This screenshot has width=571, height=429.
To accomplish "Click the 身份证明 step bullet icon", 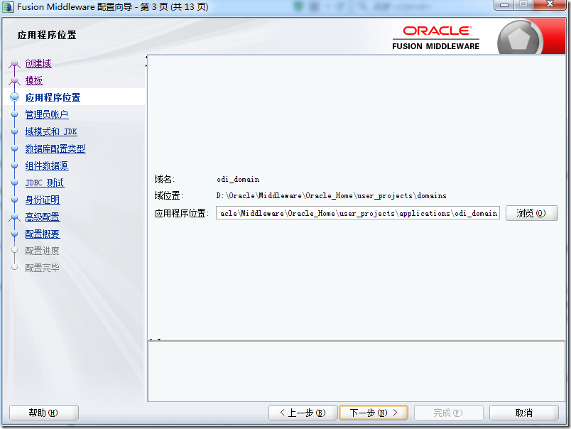I will click(x=15, y=200).
